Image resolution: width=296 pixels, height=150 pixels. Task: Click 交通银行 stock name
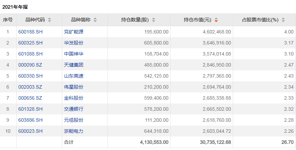point(74,109)
